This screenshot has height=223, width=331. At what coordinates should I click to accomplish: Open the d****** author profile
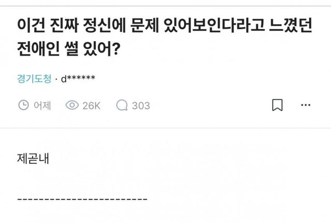pyautogui.click(x=78, y=79)
